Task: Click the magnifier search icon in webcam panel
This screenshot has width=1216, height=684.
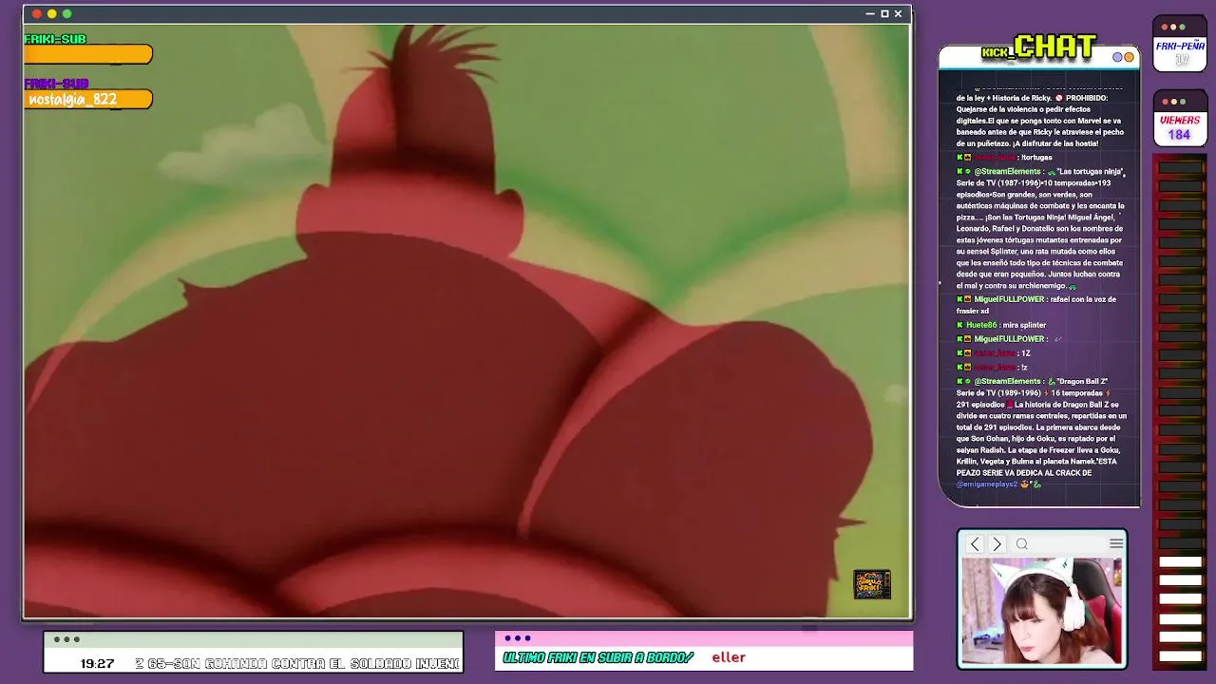Action: click(1022, 544)
